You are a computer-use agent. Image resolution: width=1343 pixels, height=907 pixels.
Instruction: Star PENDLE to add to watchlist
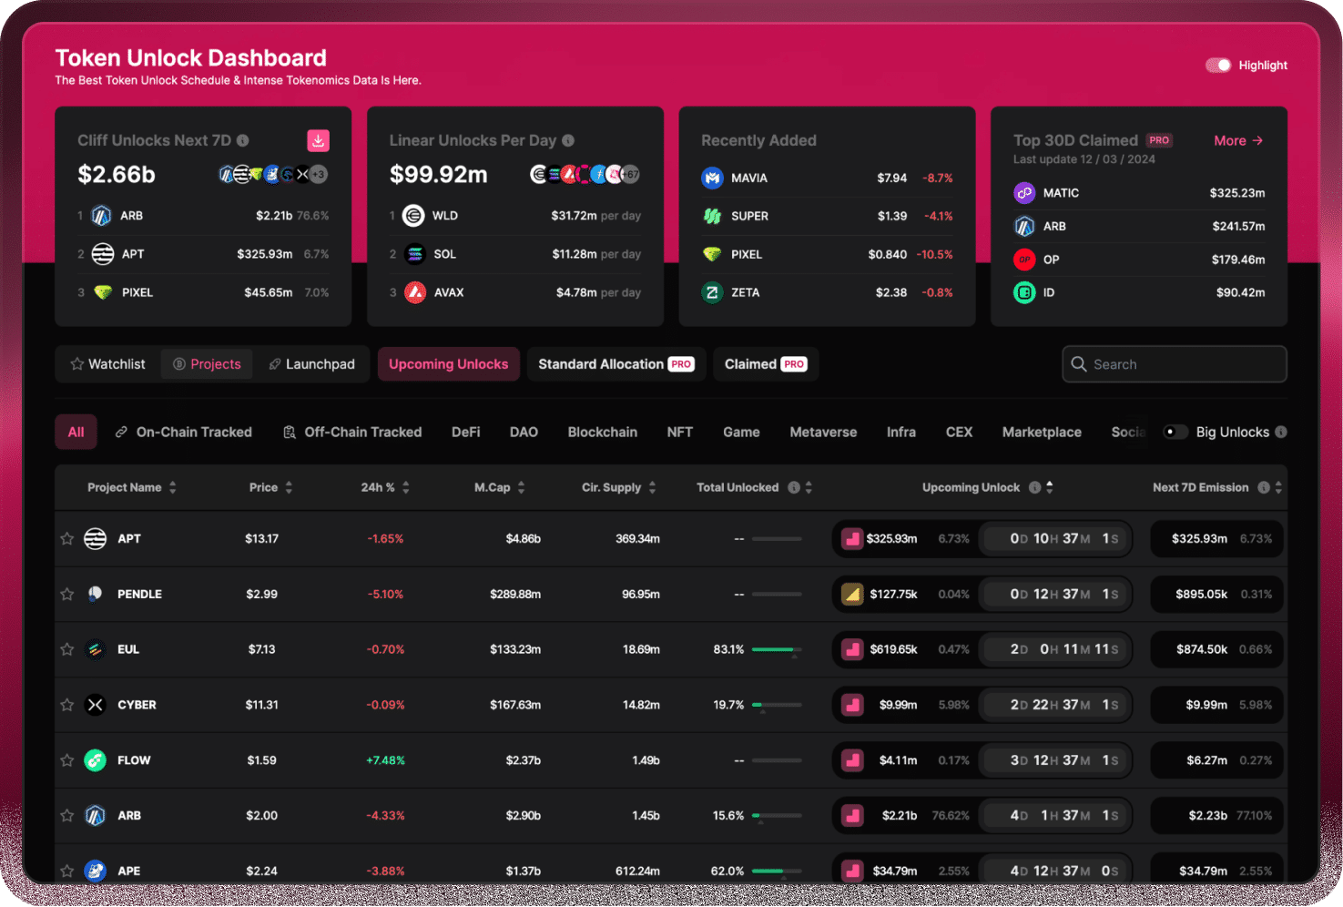66,594
